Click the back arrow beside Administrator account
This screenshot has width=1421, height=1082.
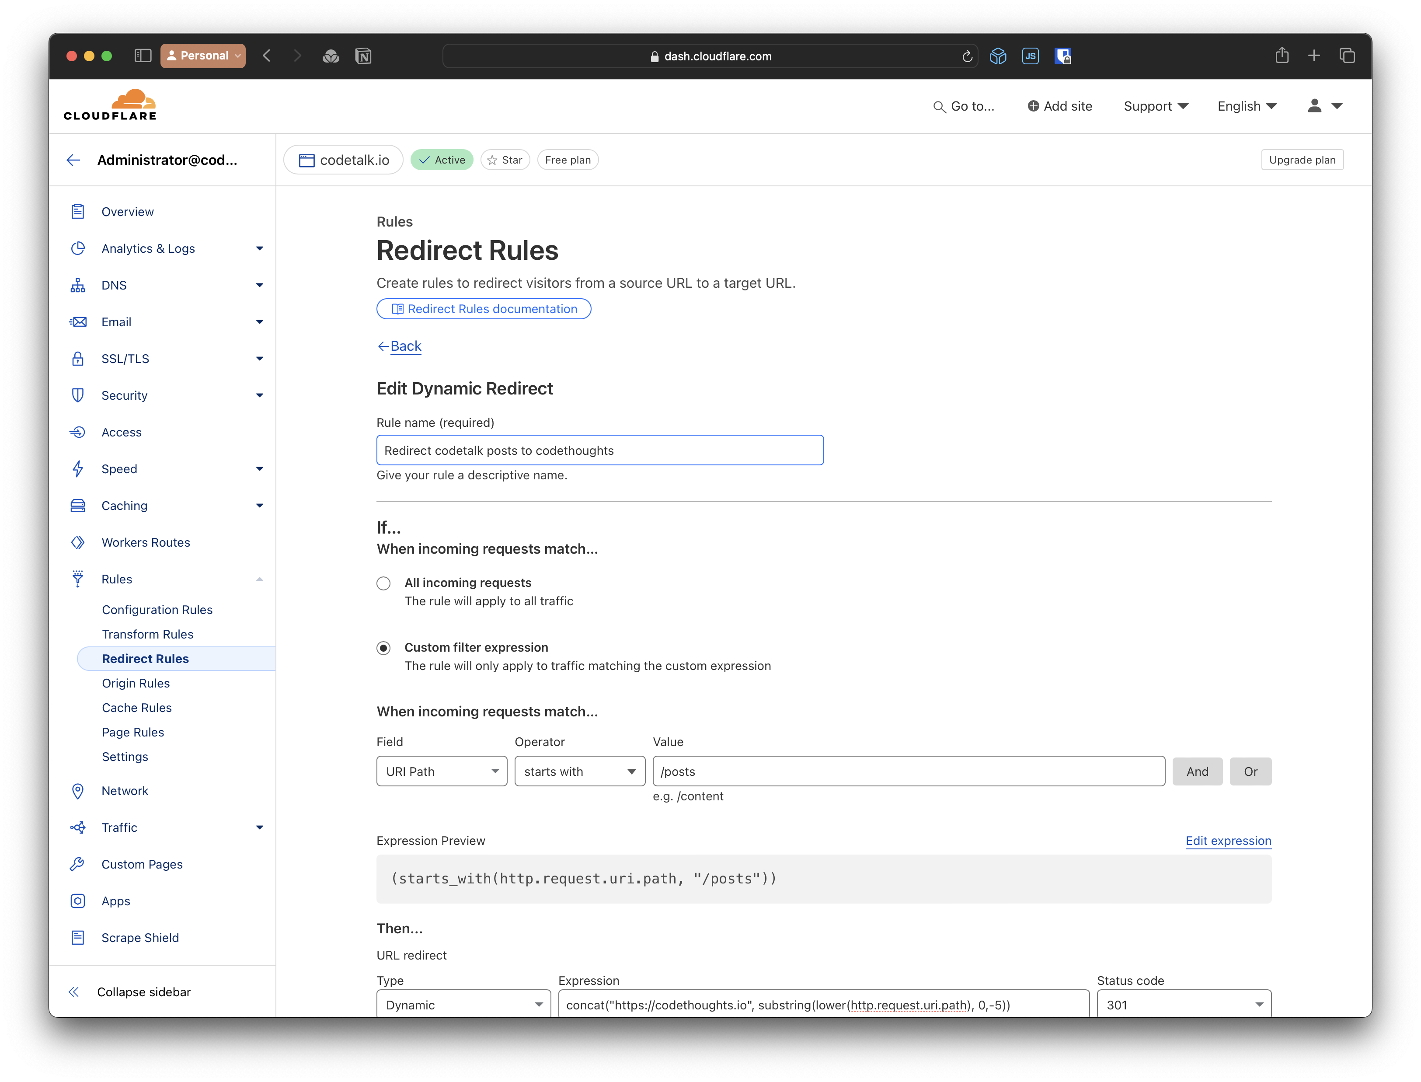[x=73, y=160]
